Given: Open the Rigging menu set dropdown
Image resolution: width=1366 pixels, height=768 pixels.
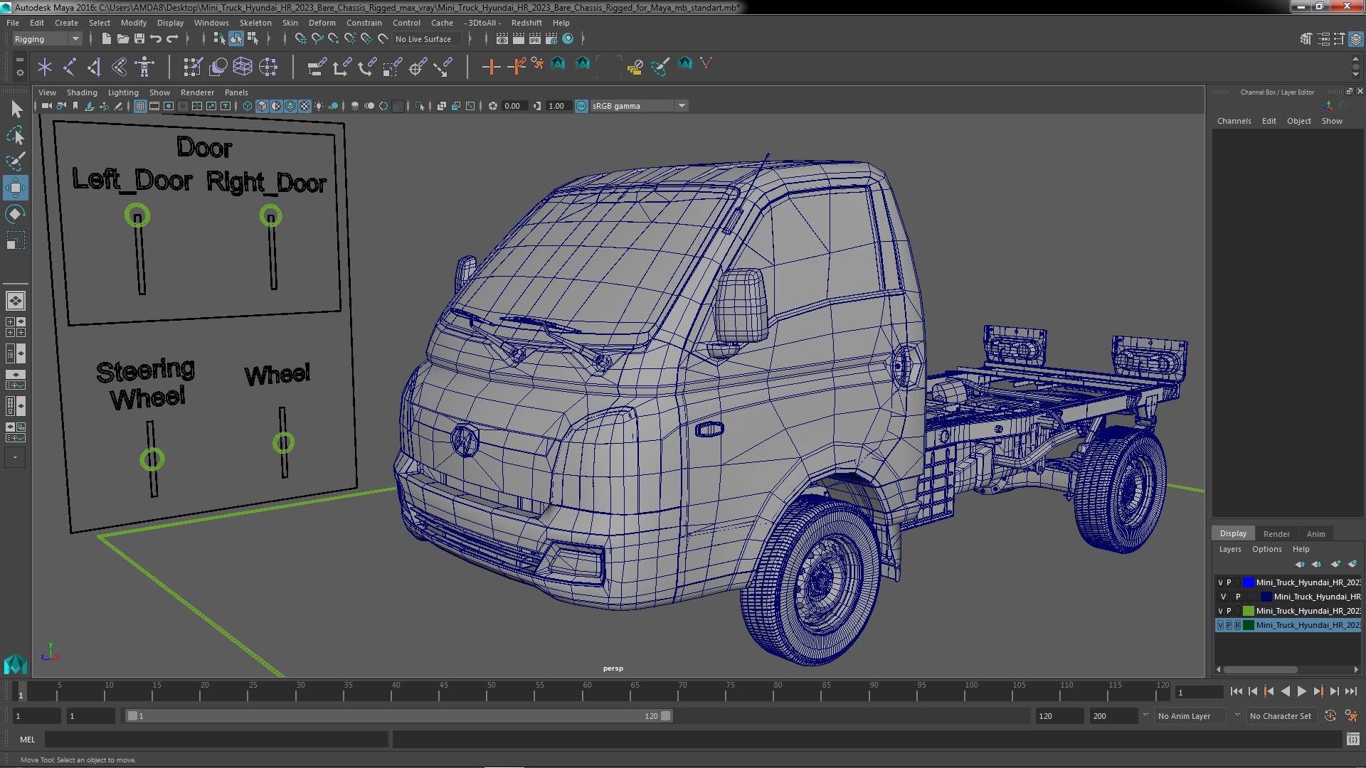Looking at the screenshot, I should click(x=47, y=39).
